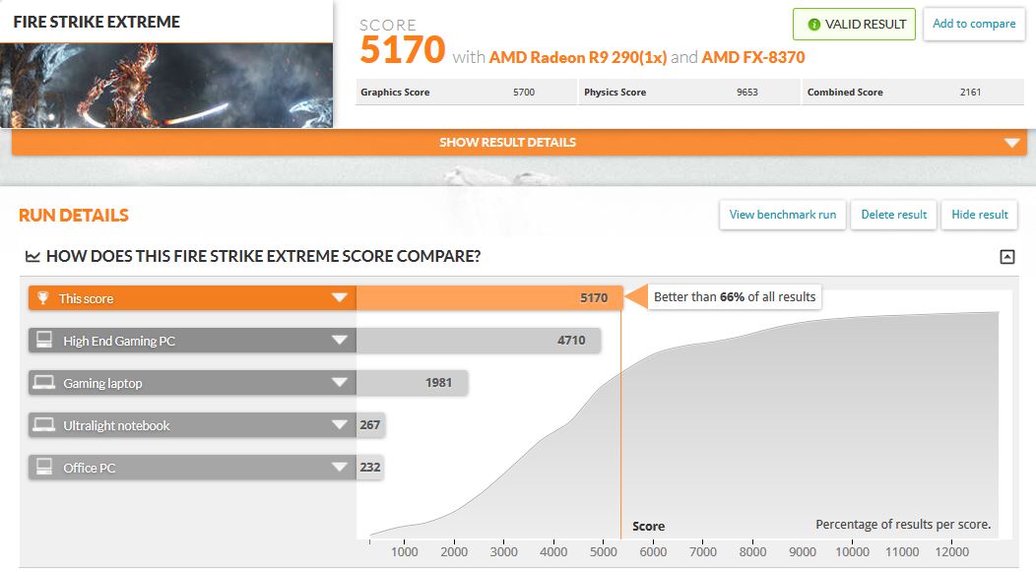This screenshot has width=1036, height=571.
Task: Click the This score bar value 5170
Action: (x=594, y=298)
